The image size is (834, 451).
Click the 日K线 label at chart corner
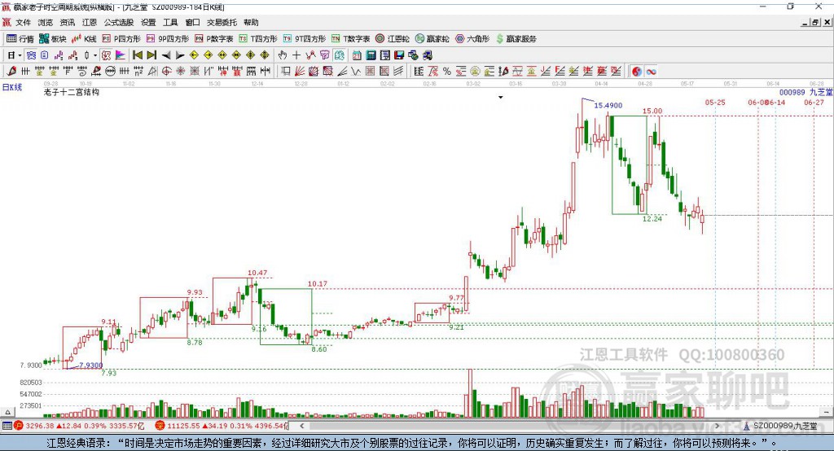coord(12,87)
